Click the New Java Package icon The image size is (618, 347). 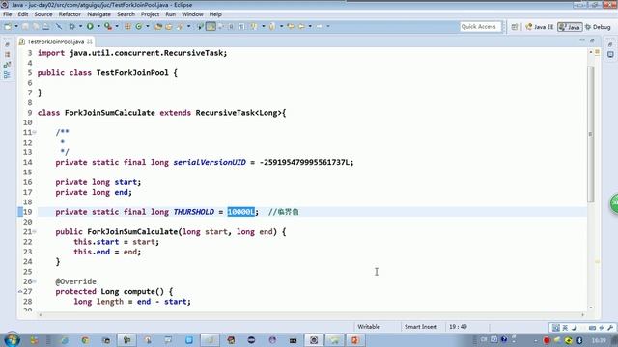click(x=127, y=26)
